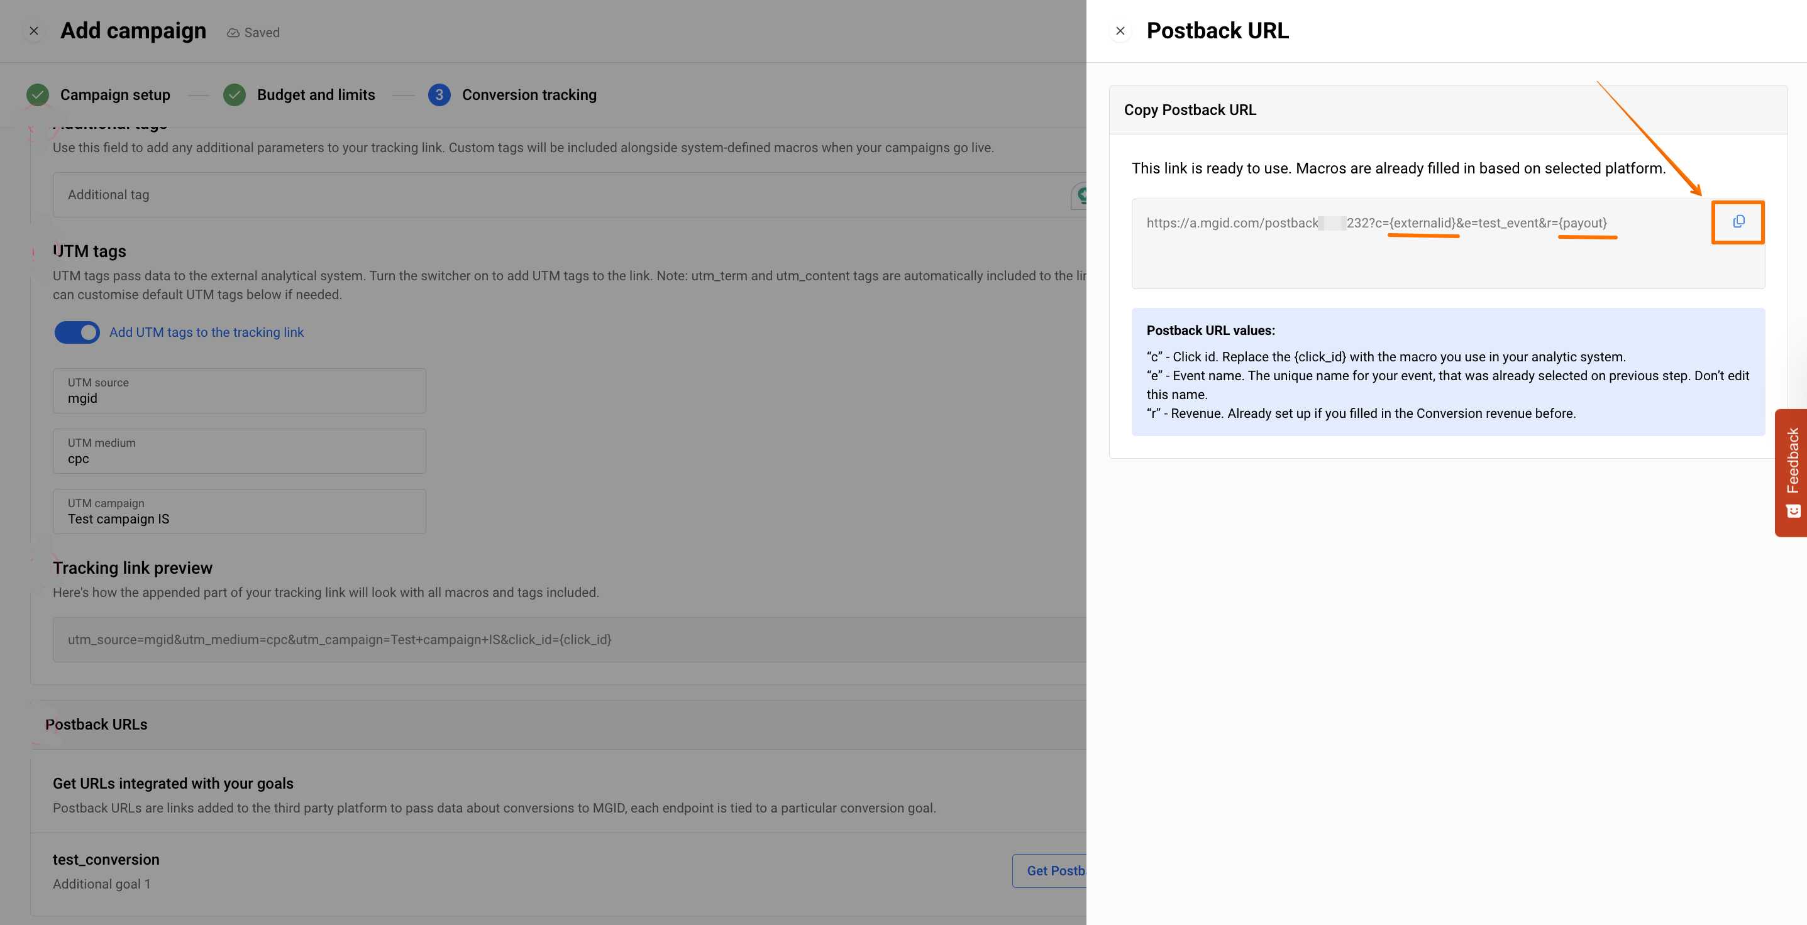Screen dimensions: 1807x925
Task: Copy the postback URL using copy icon
Action: 1738,222
